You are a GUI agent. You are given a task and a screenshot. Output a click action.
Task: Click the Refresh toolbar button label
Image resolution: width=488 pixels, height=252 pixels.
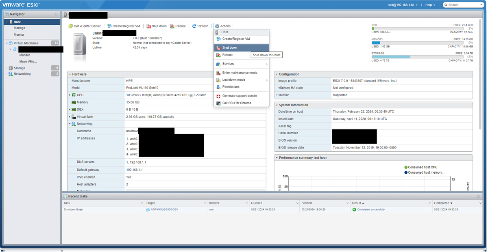pyautogui.click(x=203, y=26)
